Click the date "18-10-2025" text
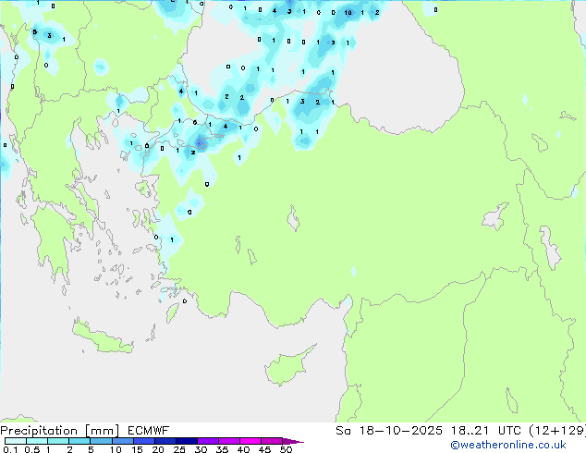 (400, 431)
